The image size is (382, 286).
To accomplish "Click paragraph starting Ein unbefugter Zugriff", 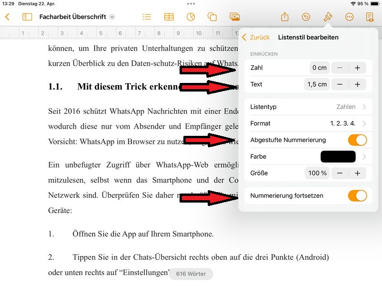I will point(143,187).
